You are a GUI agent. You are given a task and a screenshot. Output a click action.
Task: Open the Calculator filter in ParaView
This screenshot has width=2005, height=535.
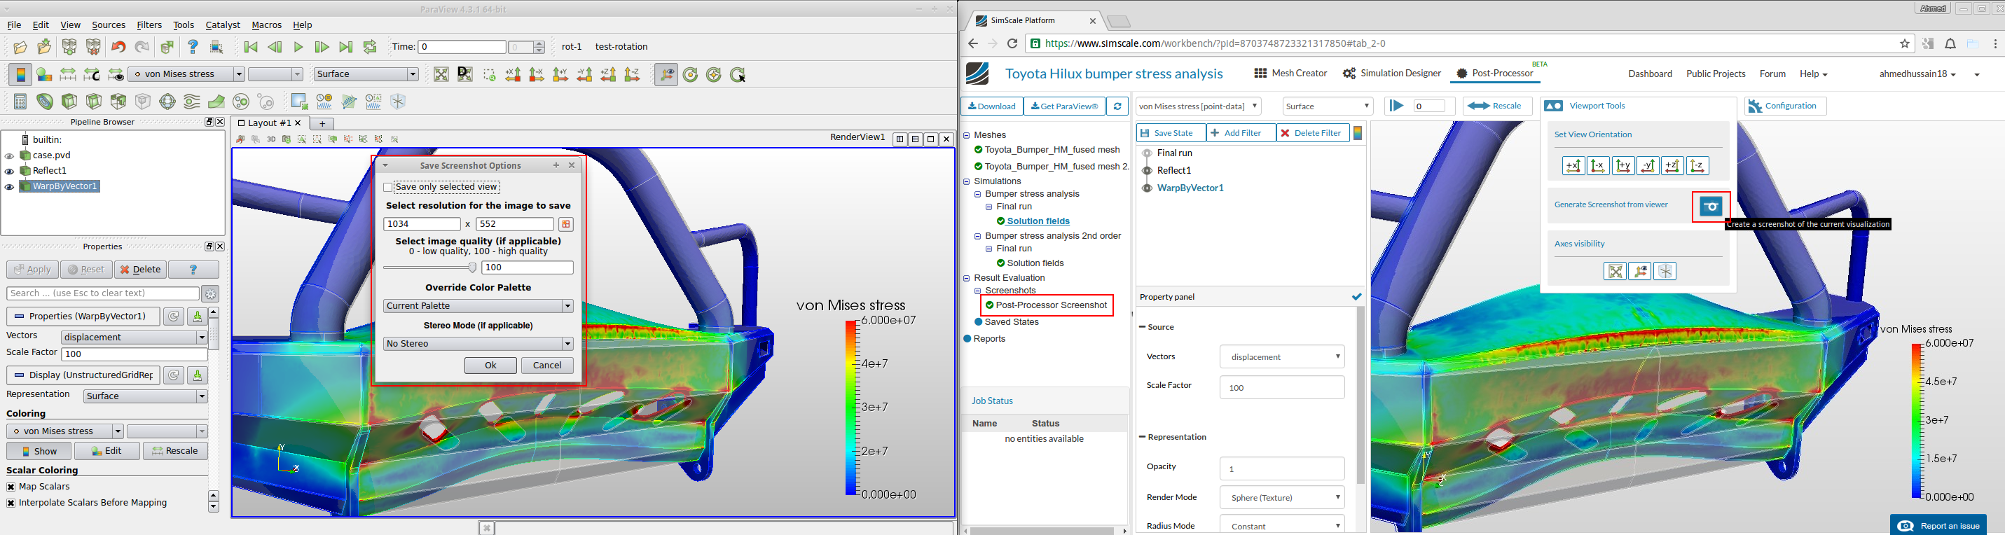point(20,102)
